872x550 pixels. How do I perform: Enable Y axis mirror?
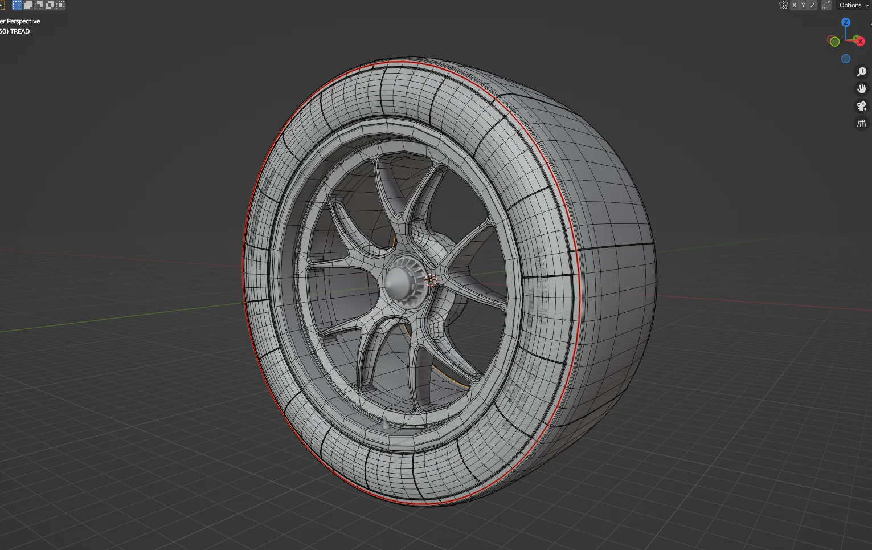(803, 5)
